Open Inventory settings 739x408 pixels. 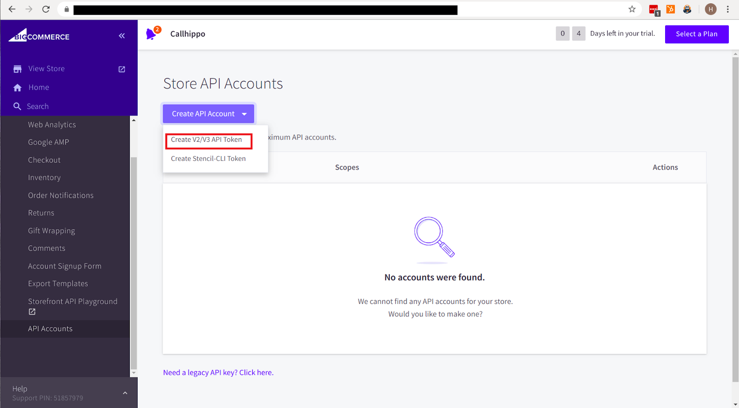coord(44,177)
